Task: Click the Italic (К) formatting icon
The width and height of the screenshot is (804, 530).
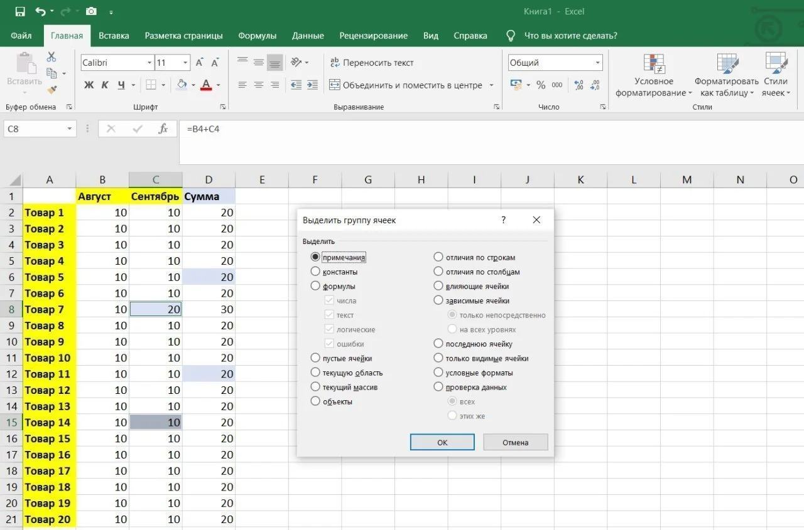Action: [105, 85]
